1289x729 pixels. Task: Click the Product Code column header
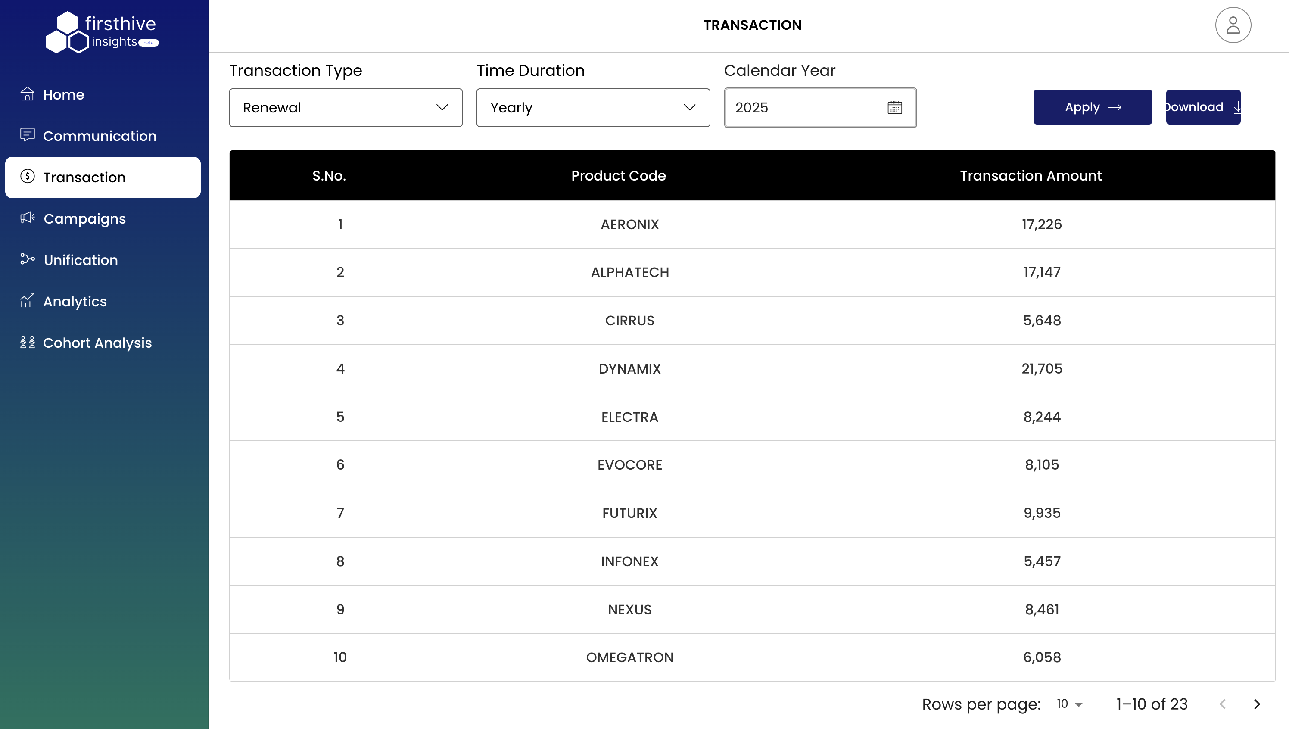618,176
